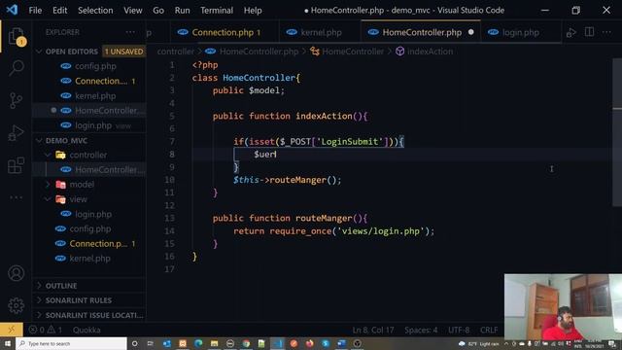Open editor more actions ellipsis
The image size is (622, 350).
tap(606, 32)
